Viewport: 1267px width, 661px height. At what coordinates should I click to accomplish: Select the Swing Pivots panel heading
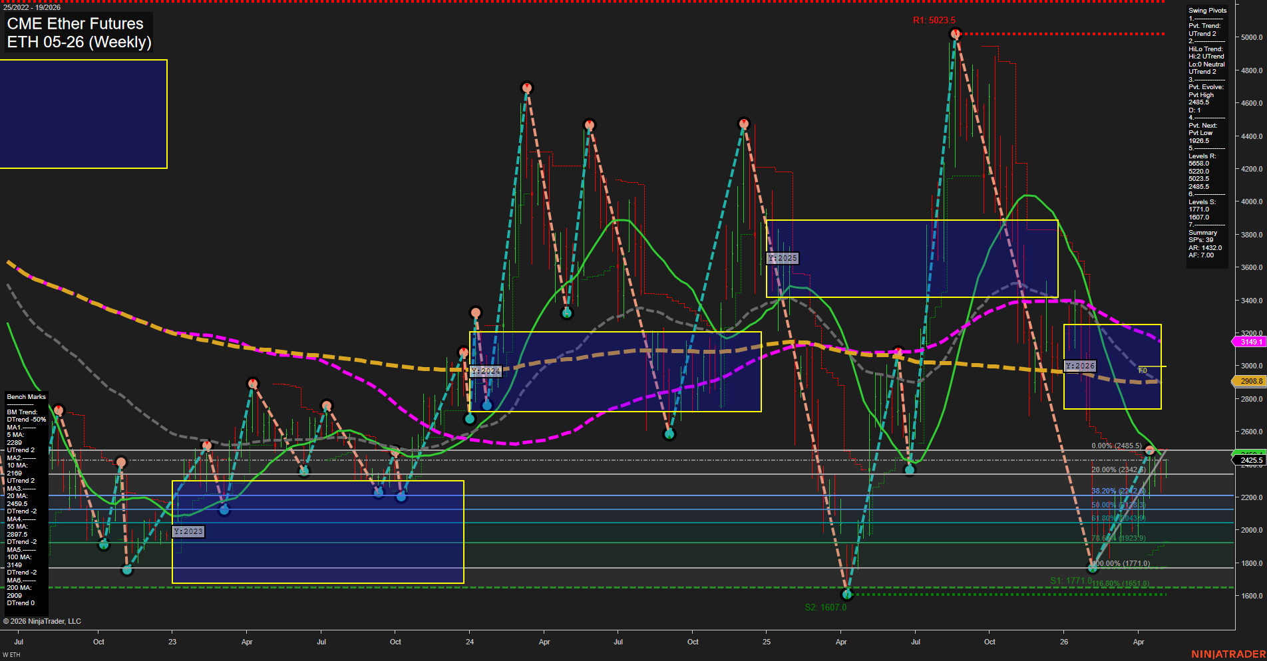pyautogui.click(x=1207, y=11)
